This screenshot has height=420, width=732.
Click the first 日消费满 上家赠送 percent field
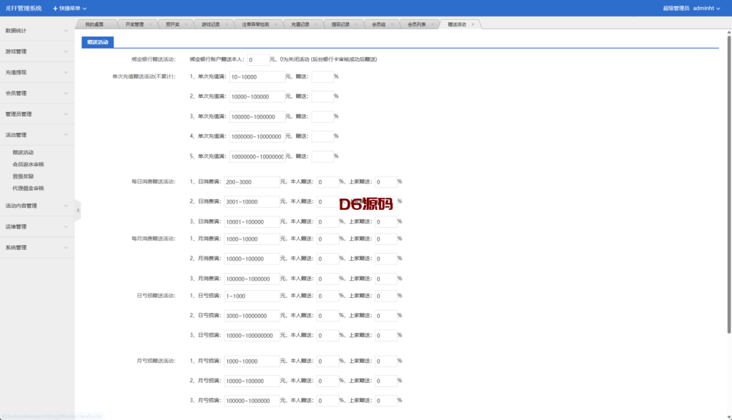tap(385, 182)
